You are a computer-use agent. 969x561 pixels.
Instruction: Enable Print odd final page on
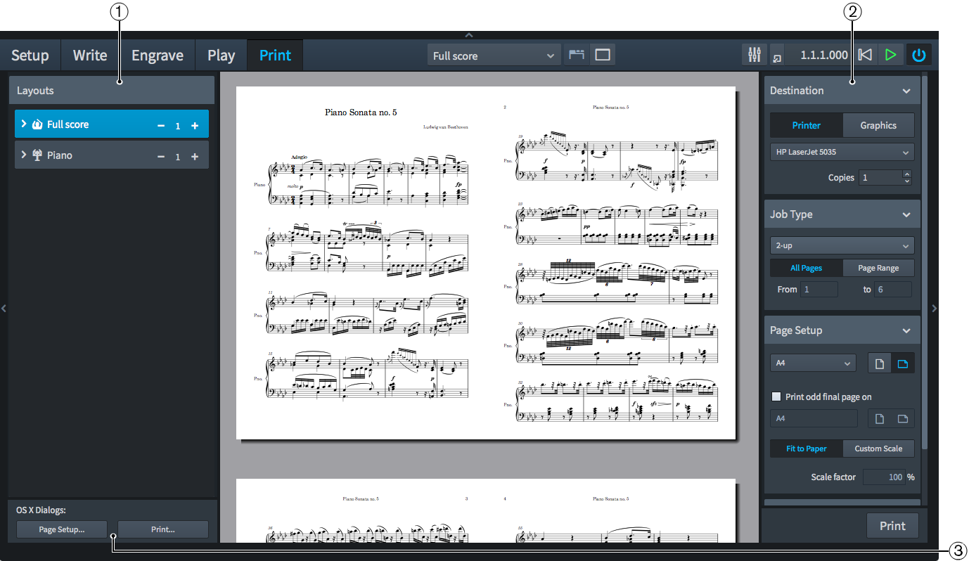pos(777,396)
